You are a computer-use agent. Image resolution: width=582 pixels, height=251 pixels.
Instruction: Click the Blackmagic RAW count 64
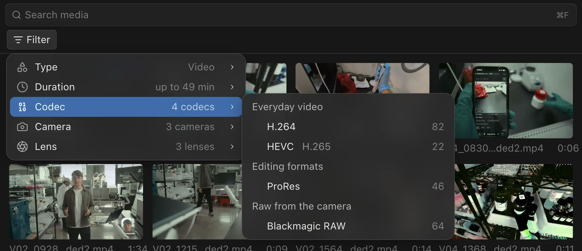[x=438, y=226]
